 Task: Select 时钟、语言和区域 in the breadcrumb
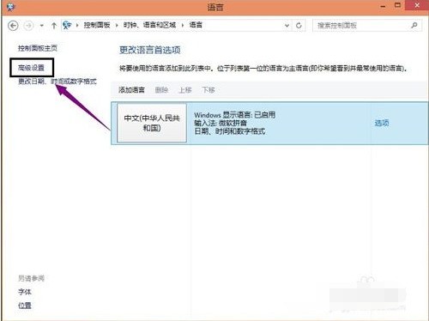[x=149, y=25]
